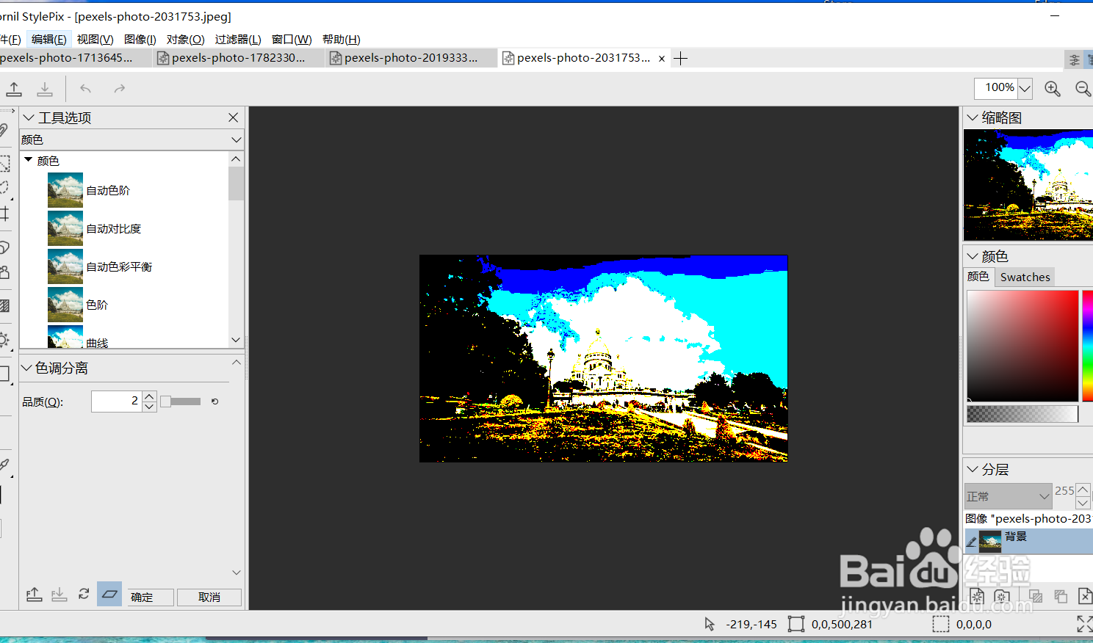Click the rainbow hue strip
The width and height of the screenshot is (1093, 643).
point(1087,345)
